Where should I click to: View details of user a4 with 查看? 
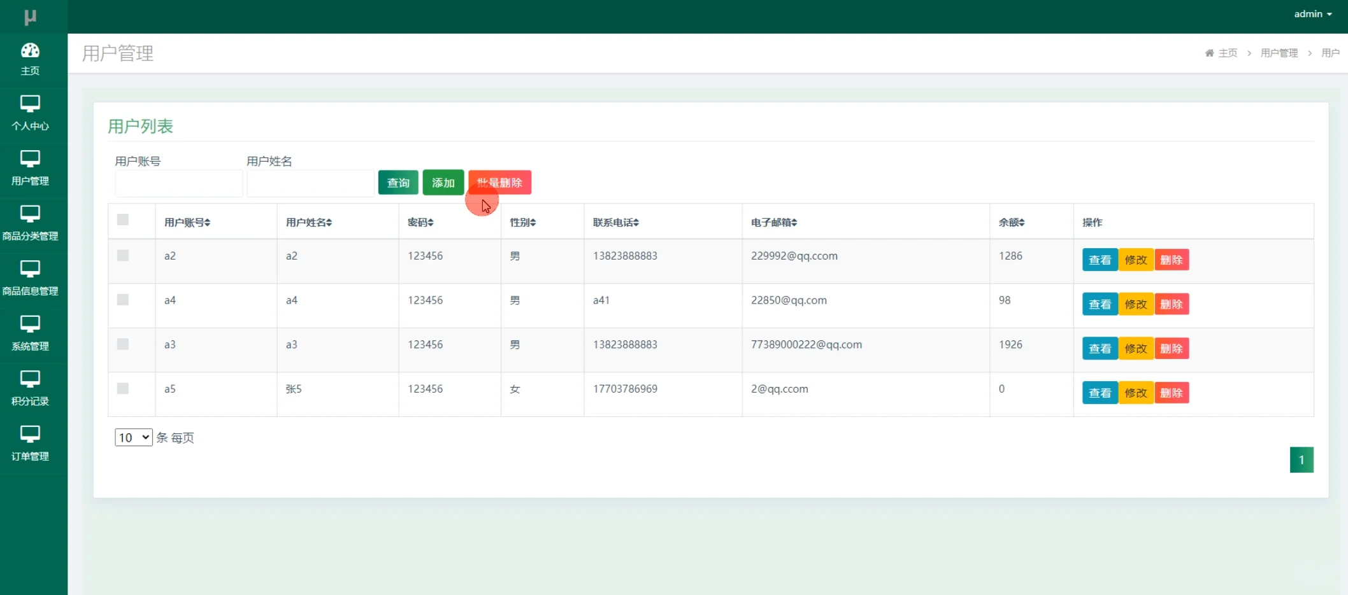click(x=1100, y=304)
